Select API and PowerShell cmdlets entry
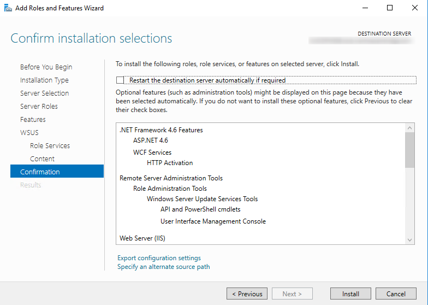Viewport: 428px width, 305px height. [x=200, y=209]
